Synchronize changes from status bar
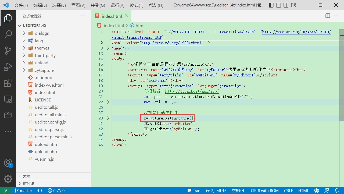Screen dimensions: 344x194 (x=40, y=191)
